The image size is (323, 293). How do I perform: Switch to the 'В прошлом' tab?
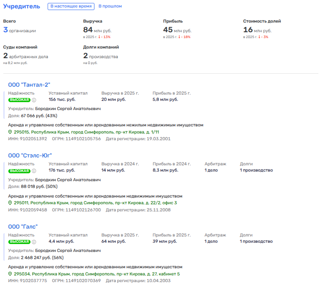pos(110,6)
